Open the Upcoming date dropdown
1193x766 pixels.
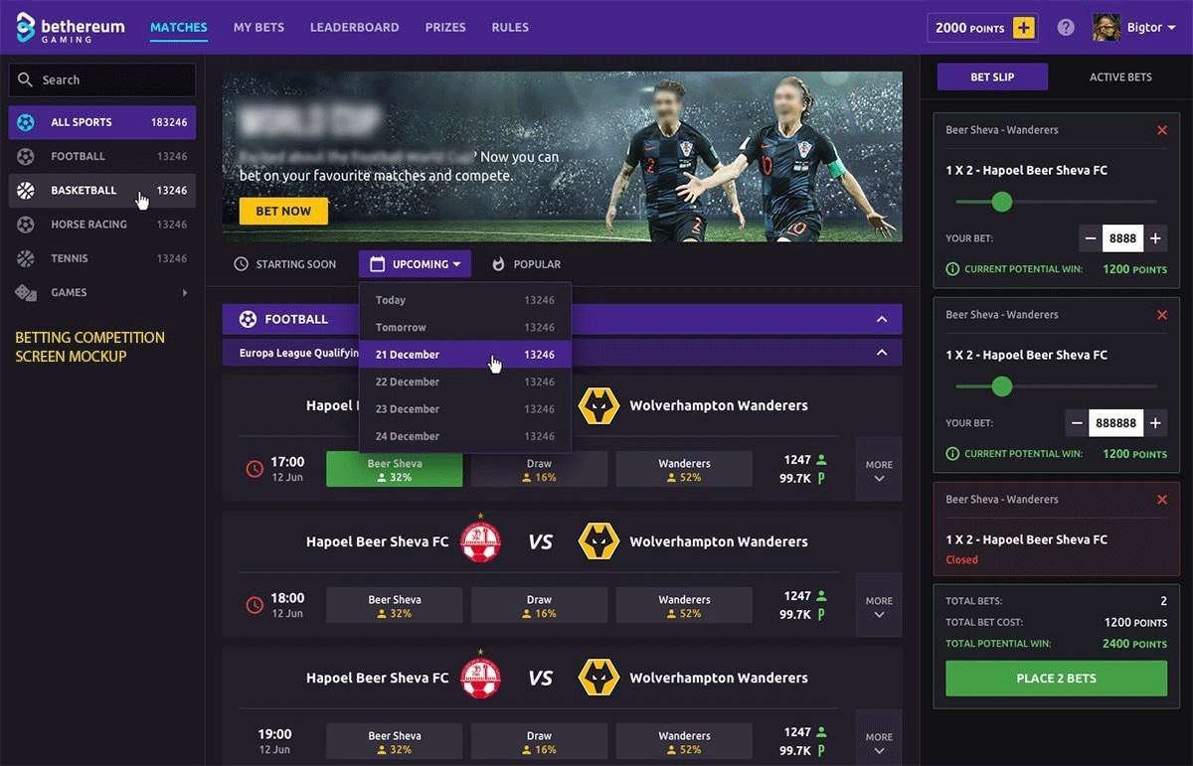pos(416,264)
